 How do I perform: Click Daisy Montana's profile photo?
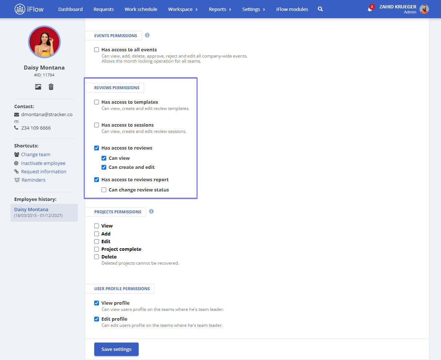tap(44, 42)
